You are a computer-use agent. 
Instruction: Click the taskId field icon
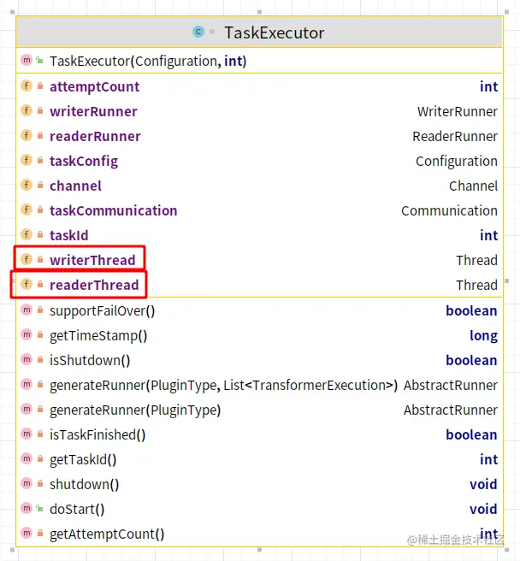[x=27, y=234]
